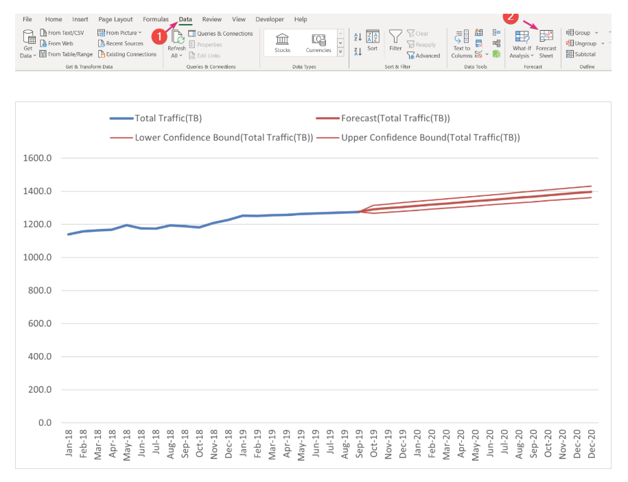Viewport: 628px width, 482px height.
Task: Select Forecast(Total Traffic(TB)) legend entry
Action: [x=383, y=119]
